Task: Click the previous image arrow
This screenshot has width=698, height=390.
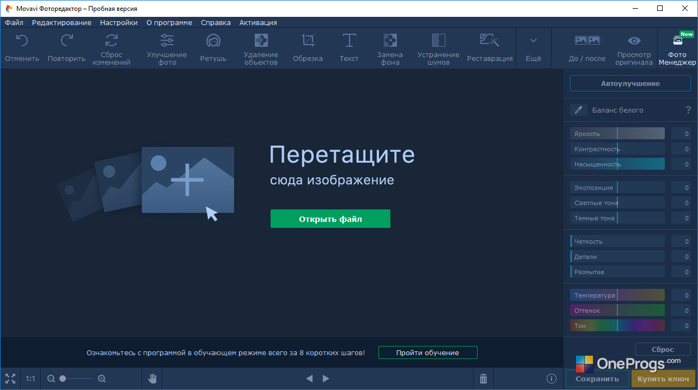Action: [309, 379]
